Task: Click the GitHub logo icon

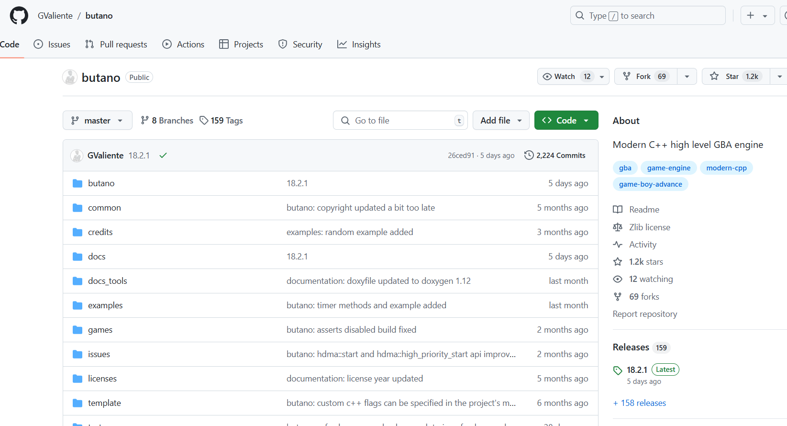Action: [19, 16]
